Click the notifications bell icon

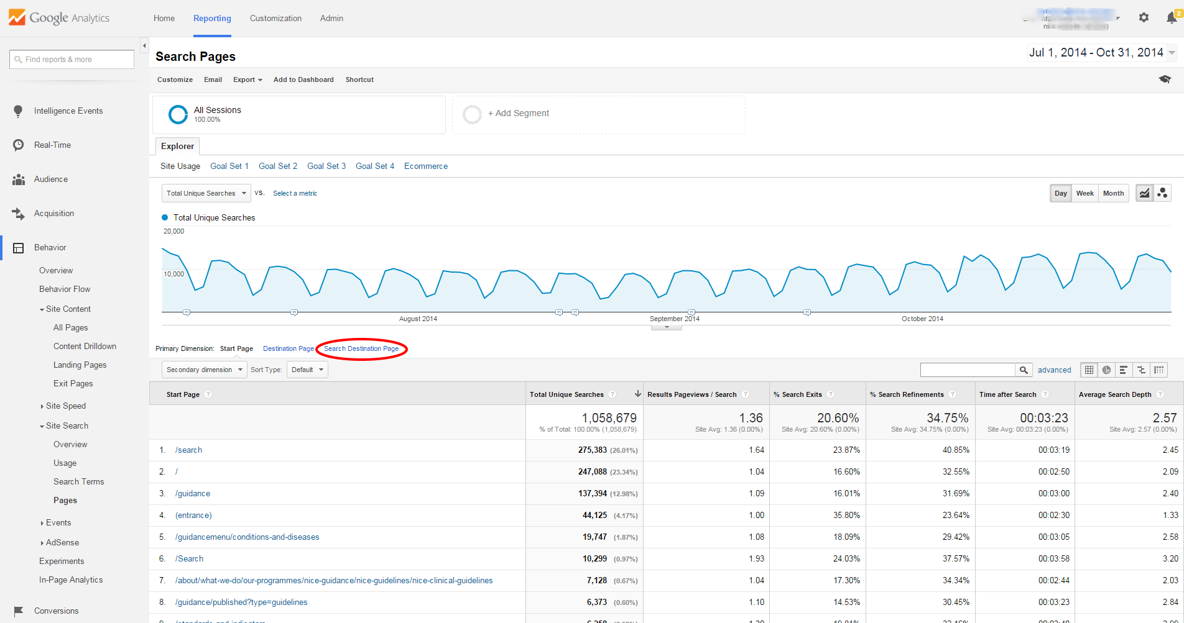pyautogui.click(x=1172, y=18)
